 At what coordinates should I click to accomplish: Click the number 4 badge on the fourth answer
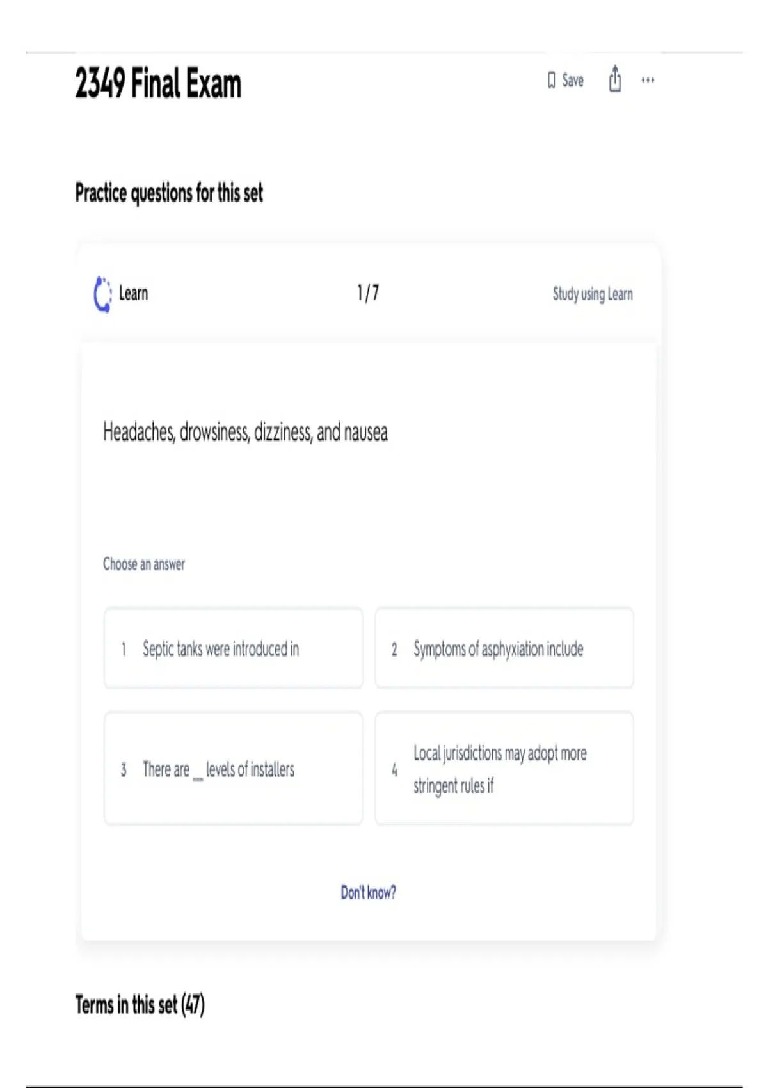coord(394,769)
